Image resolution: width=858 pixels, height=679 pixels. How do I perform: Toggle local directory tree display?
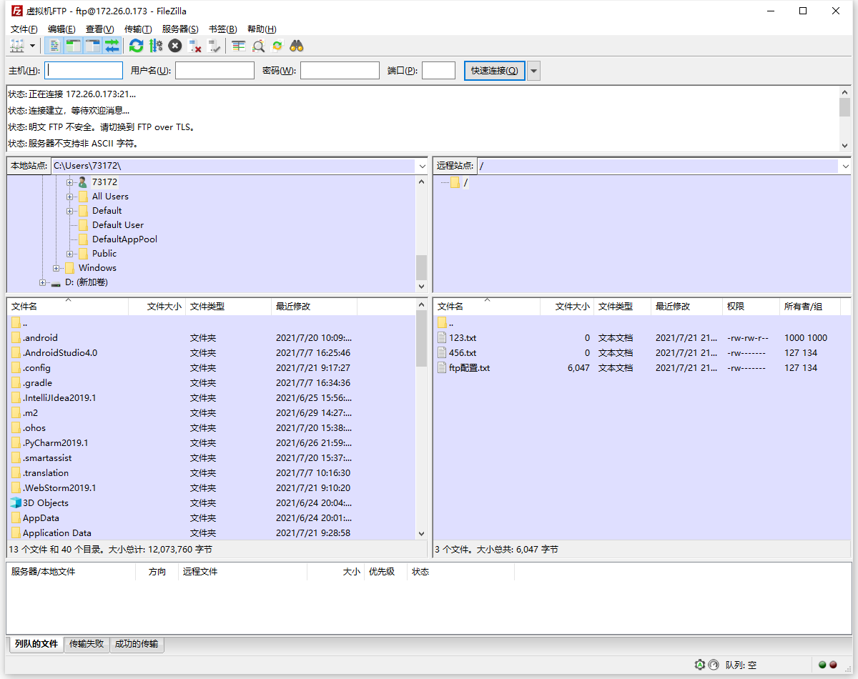click(73, 46)
